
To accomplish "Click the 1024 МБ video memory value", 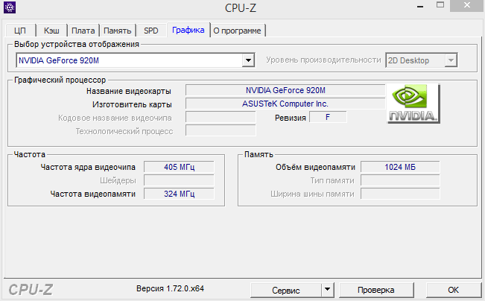I will [x=400, y=167].
